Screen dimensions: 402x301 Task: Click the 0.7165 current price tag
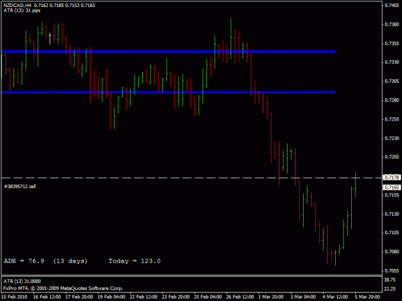click(392, 187)
